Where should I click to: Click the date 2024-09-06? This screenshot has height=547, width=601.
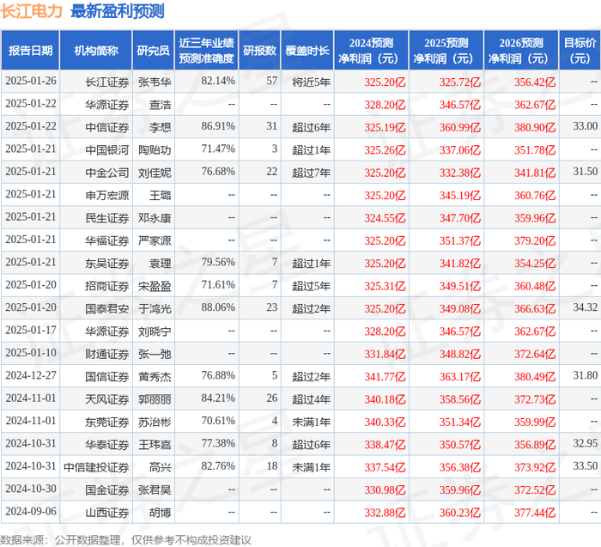point(31,511)
